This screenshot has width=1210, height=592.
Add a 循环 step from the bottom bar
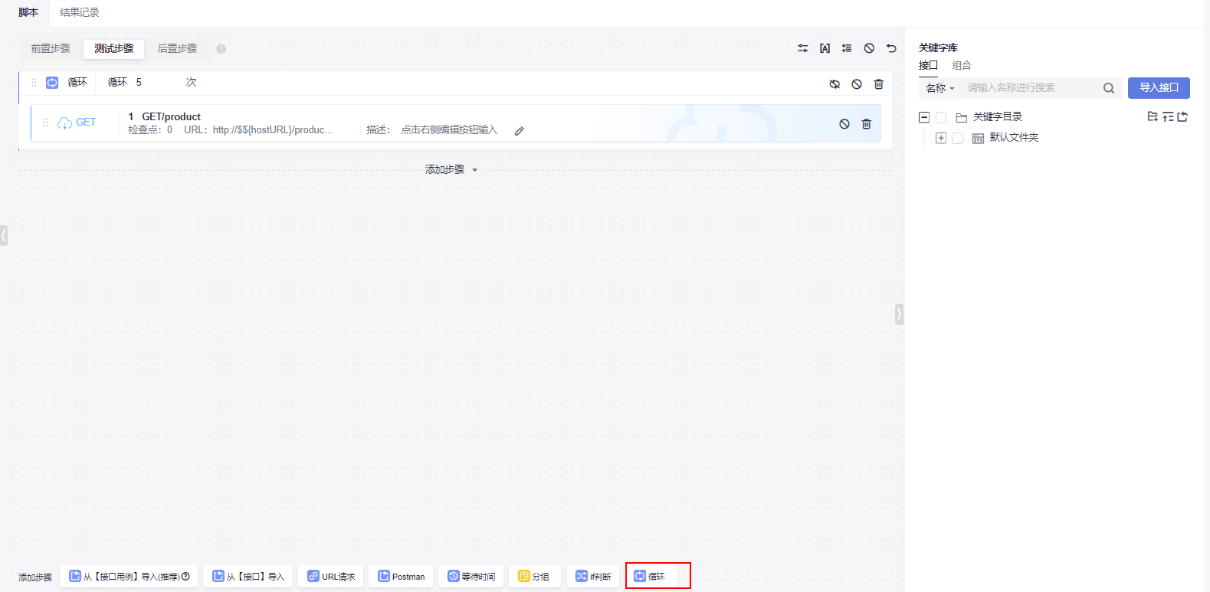[x=652, y=576]
